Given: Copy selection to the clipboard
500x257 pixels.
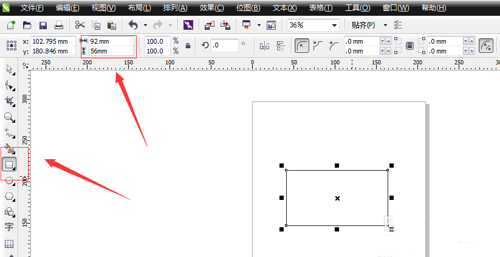Looking at the screenshot, I should (x=95, y=25).
